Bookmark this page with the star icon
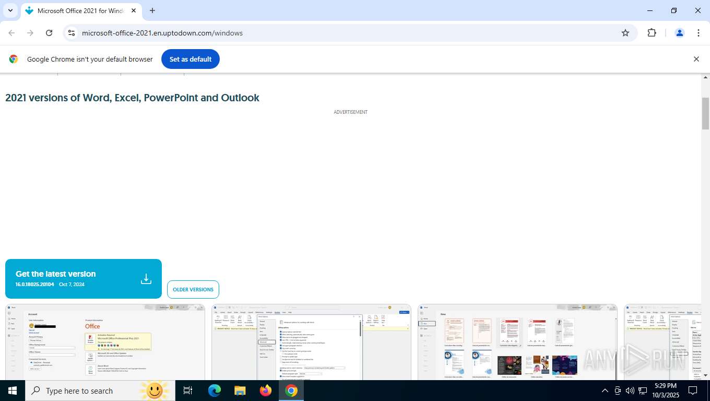 click(x=625, y=33)
